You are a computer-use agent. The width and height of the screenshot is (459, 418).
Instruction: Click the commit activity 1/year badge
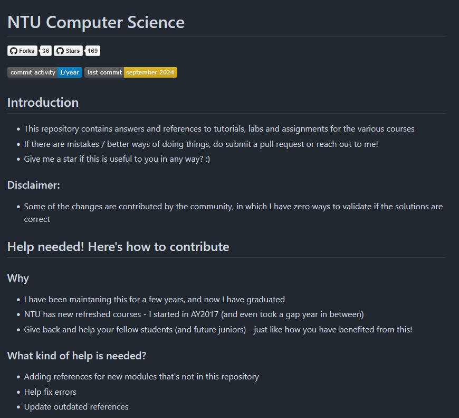coord(45,72)
